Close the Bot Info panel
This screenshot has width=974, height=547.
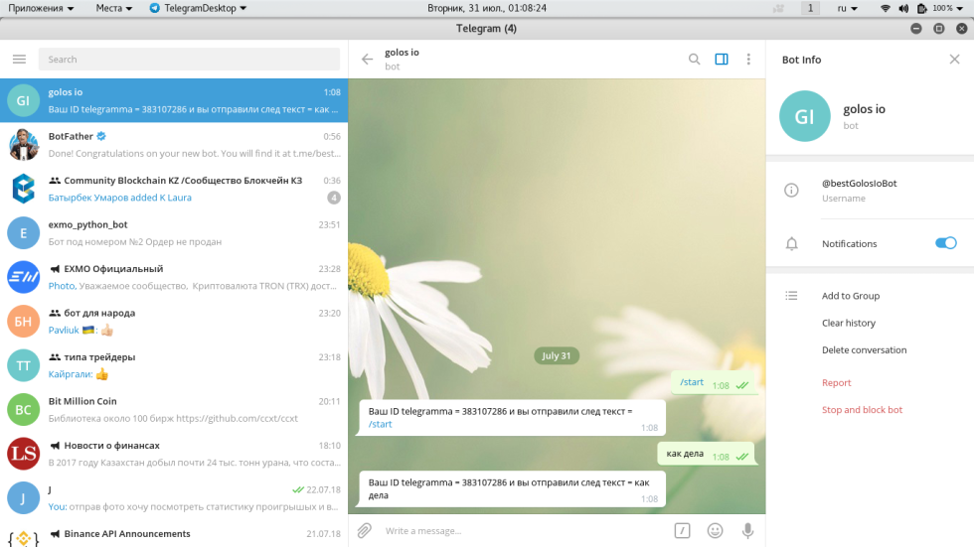pos(955,59)
